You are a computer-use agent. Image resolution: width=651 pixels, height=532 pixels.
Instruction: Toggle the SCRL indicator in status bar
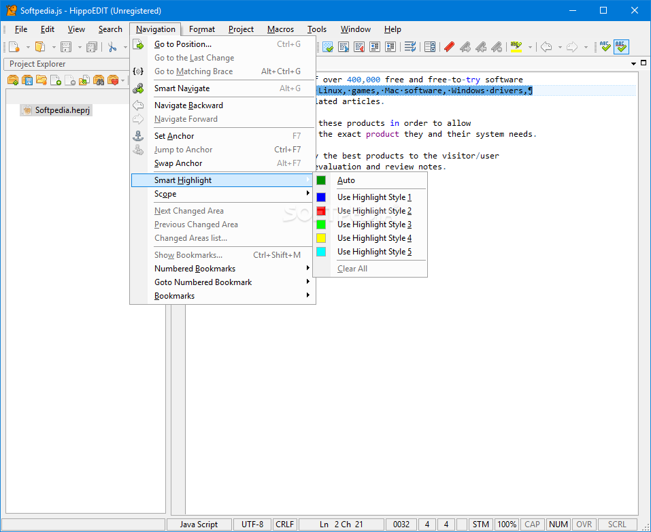617,524
